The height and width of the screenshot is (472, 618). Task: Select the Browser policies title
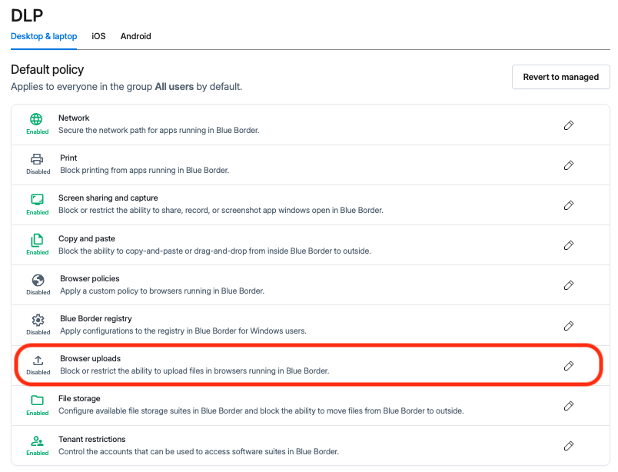tap(89, 278)
